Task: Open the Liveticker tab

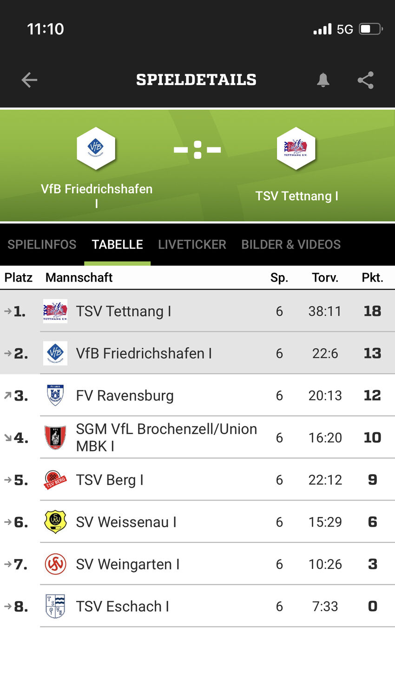Action: click(x=192, y=244)
